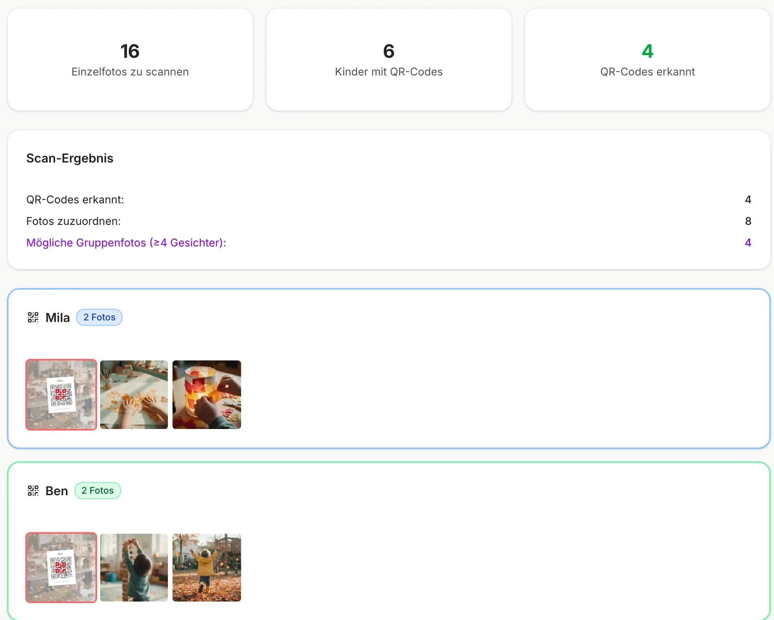Click the purple group photos count 4
This screenshot has height=620, width=774.
click(748, 243)
